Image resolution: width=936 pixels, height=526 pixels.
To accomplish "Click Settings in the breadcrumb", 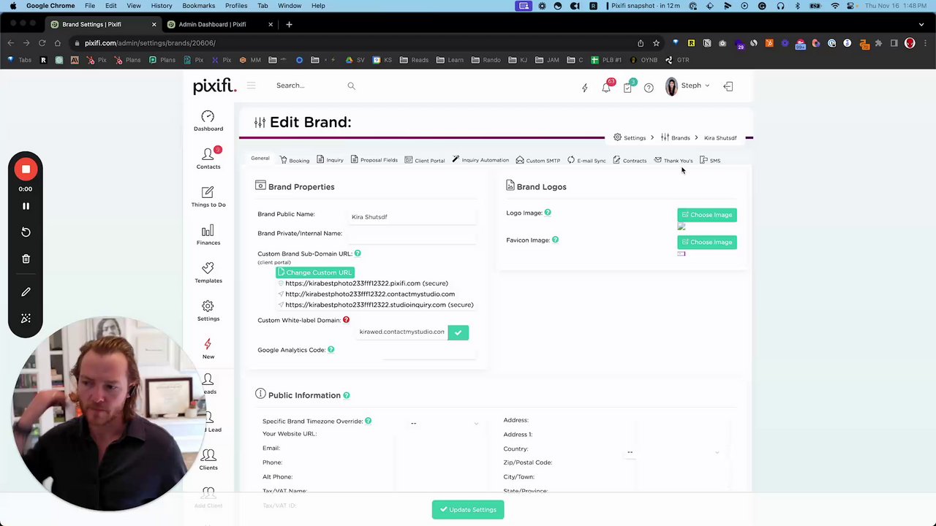I will click(630, 137).
